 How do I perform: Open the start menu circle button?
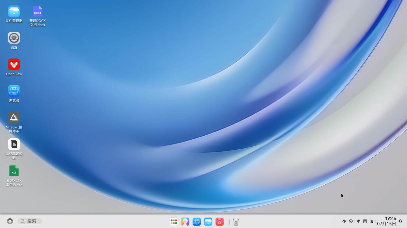tap(10, 221)
